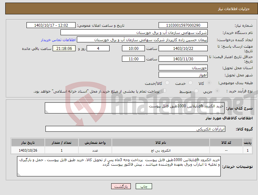Select the متوسط purchase type radio
The image size is (258, 195).
pyautogui.click(x=196, y=91)
